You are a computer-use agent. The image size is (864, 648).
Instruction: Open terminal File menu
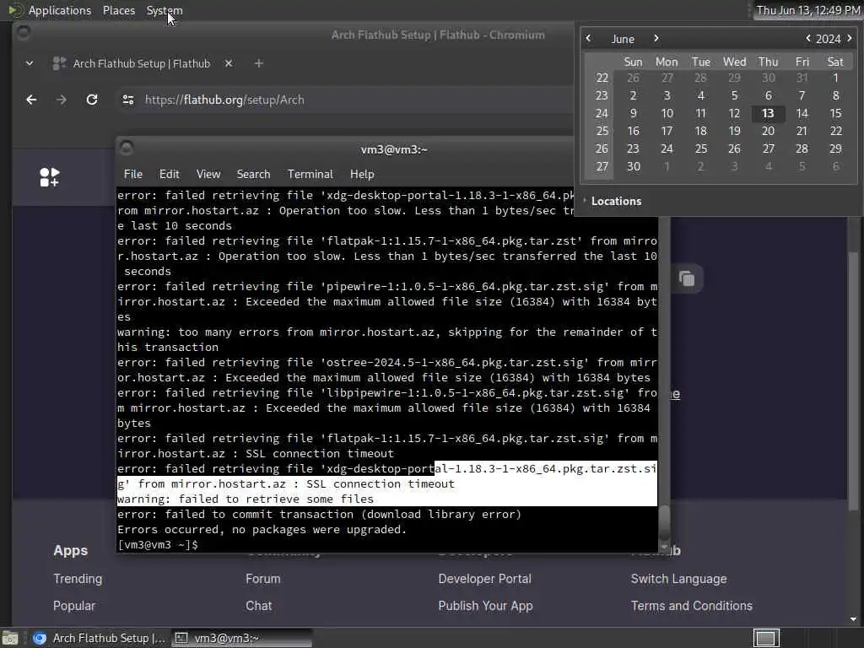(x=132, y=174)
